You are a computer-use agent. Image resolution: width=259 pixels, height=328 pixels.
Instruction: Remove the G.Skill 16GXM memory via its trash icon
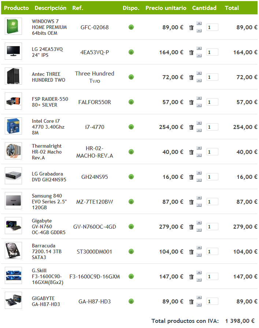click(191, 277)
